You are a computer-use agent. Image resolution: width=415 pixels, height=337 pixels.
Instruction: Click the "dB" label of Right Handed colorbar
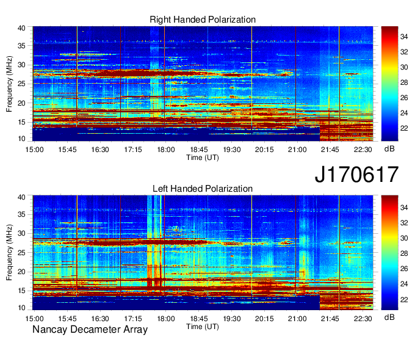(389, 148)
